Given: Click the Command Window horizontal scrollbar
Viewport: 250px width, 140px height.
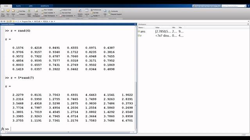Looking at the screenshot, I should click(x=68, y=132).
